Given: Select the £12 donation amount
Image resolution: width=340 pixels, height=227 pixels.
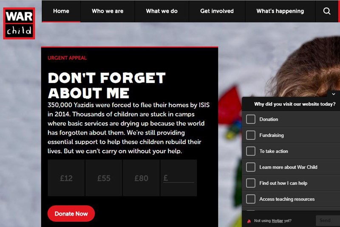Looking at the screenshot, I should [66, 178].
